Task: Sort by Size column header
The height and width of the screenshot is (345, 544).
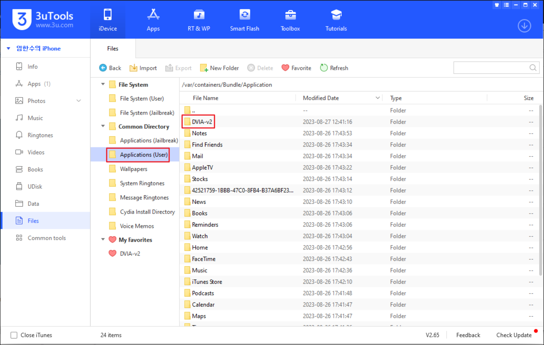Action: (528, 98)
